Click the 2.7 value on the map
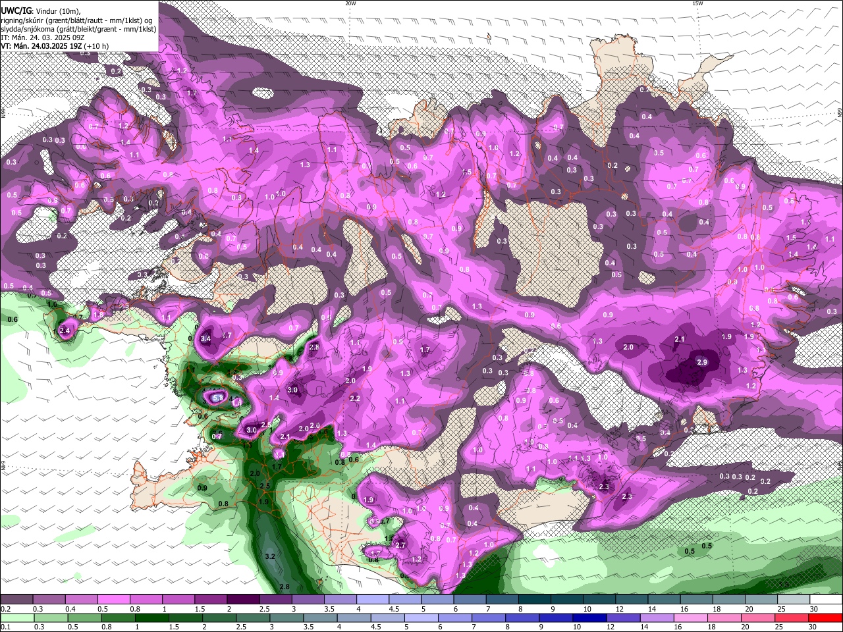The width and height of the screenshot is (843, 632). tap(400, 545)
